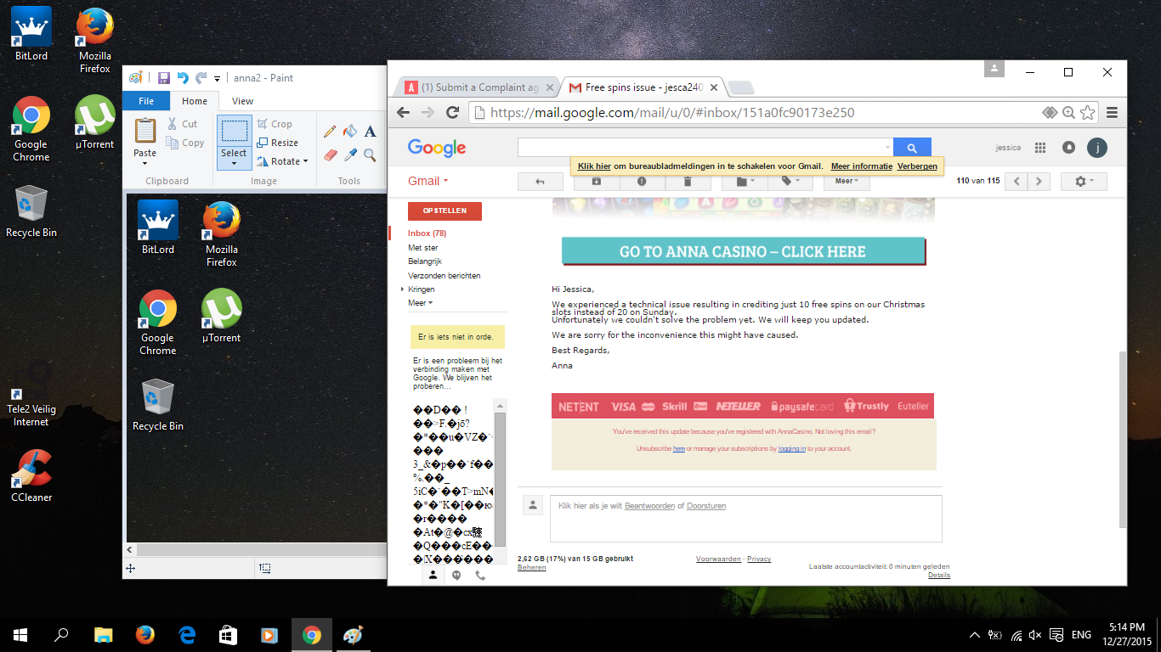
Task: Open the File menu in Paint
Action: point(146,101)
